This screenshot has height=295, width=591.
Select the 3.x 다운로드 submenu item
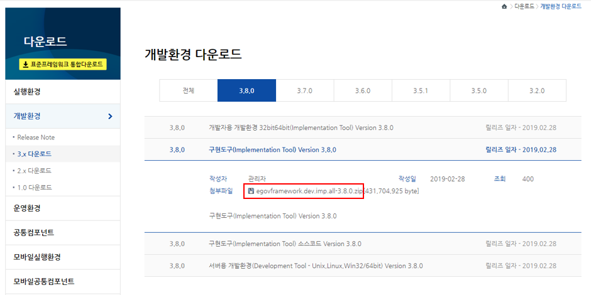coord(35,154)
